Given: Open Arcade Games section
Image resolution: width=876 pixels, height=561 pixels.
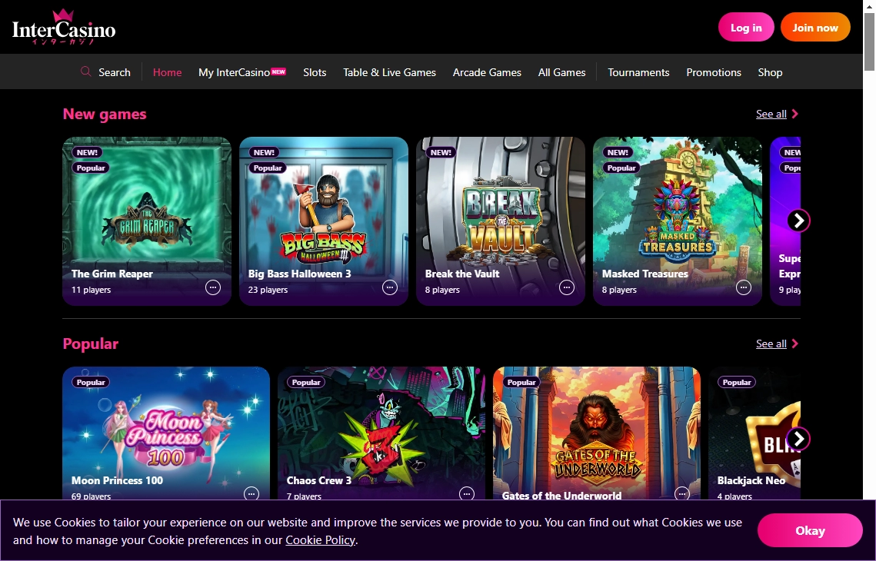Looking at the screenshot, I should pos(487,72).
